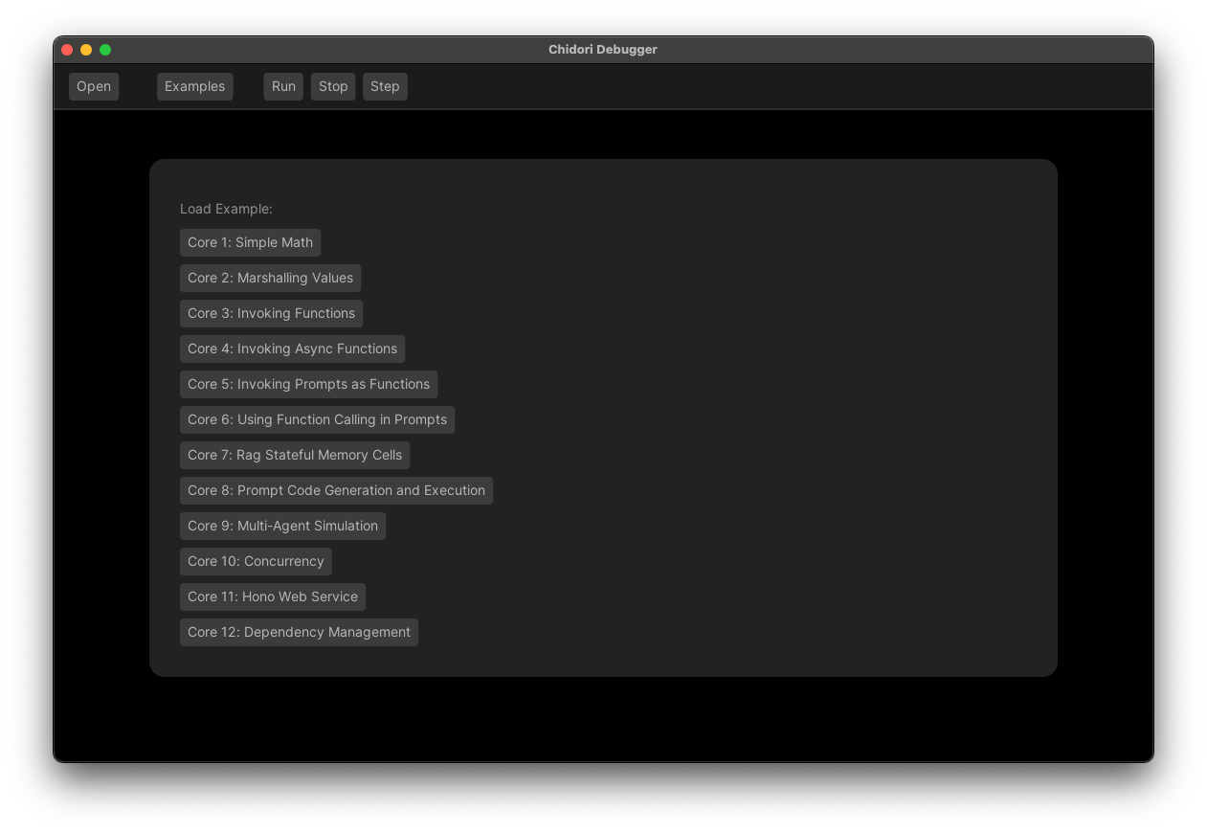Click the Step debugger button
The width and height of the screenshot is (1207, 833).
tap(385, 86)
